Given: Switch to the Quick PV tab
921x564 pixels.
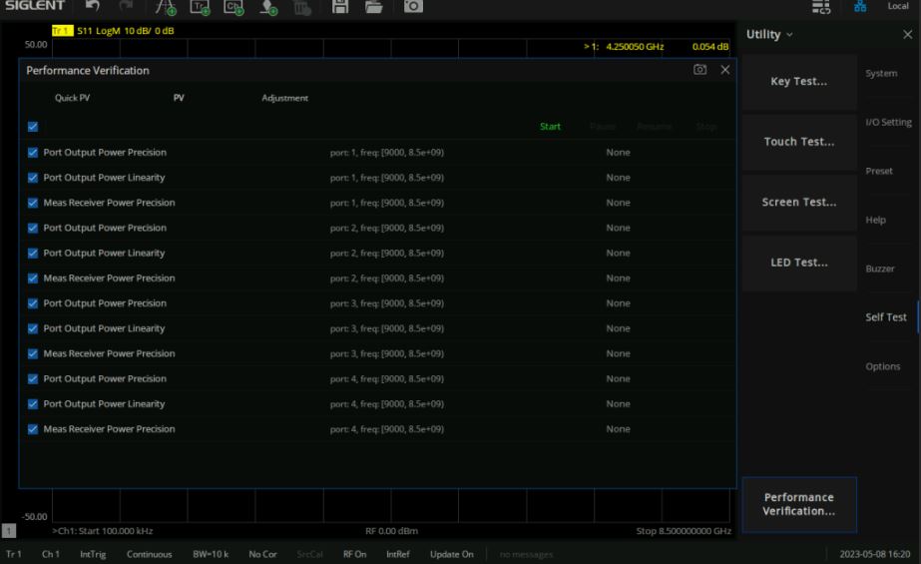Looking at the screenshot, I should (72, 98).
